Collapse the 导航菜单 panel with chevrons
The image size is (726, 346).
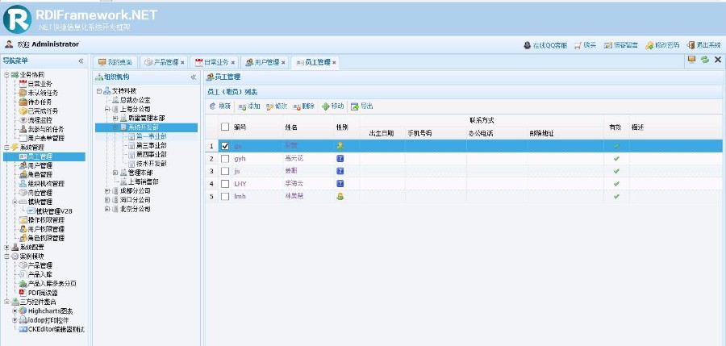(81, 60)
